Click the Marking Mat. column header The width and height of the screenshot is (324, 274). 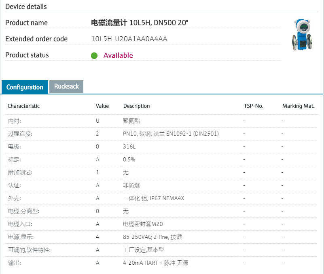pos(298,106)
